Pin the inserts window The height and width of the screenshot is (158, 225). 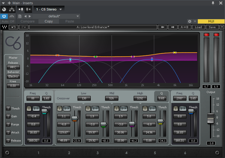coord(213,3)
